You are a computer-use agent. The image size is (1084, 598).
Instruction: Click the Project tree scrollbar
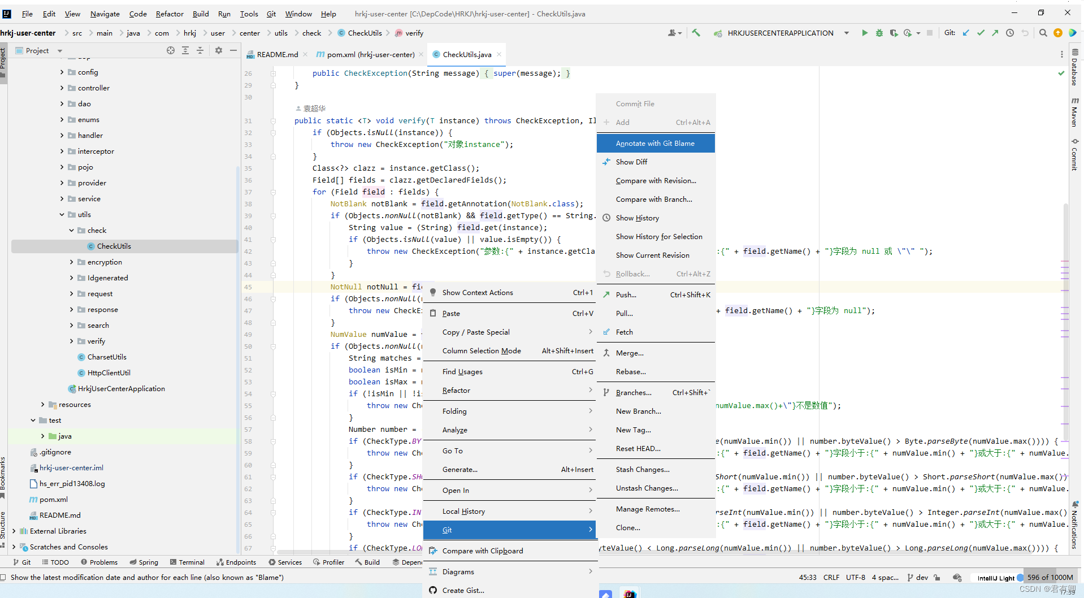tap(238, 359)
